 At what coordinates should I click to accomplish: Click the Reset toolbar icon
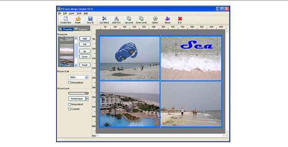pos(78,20)
